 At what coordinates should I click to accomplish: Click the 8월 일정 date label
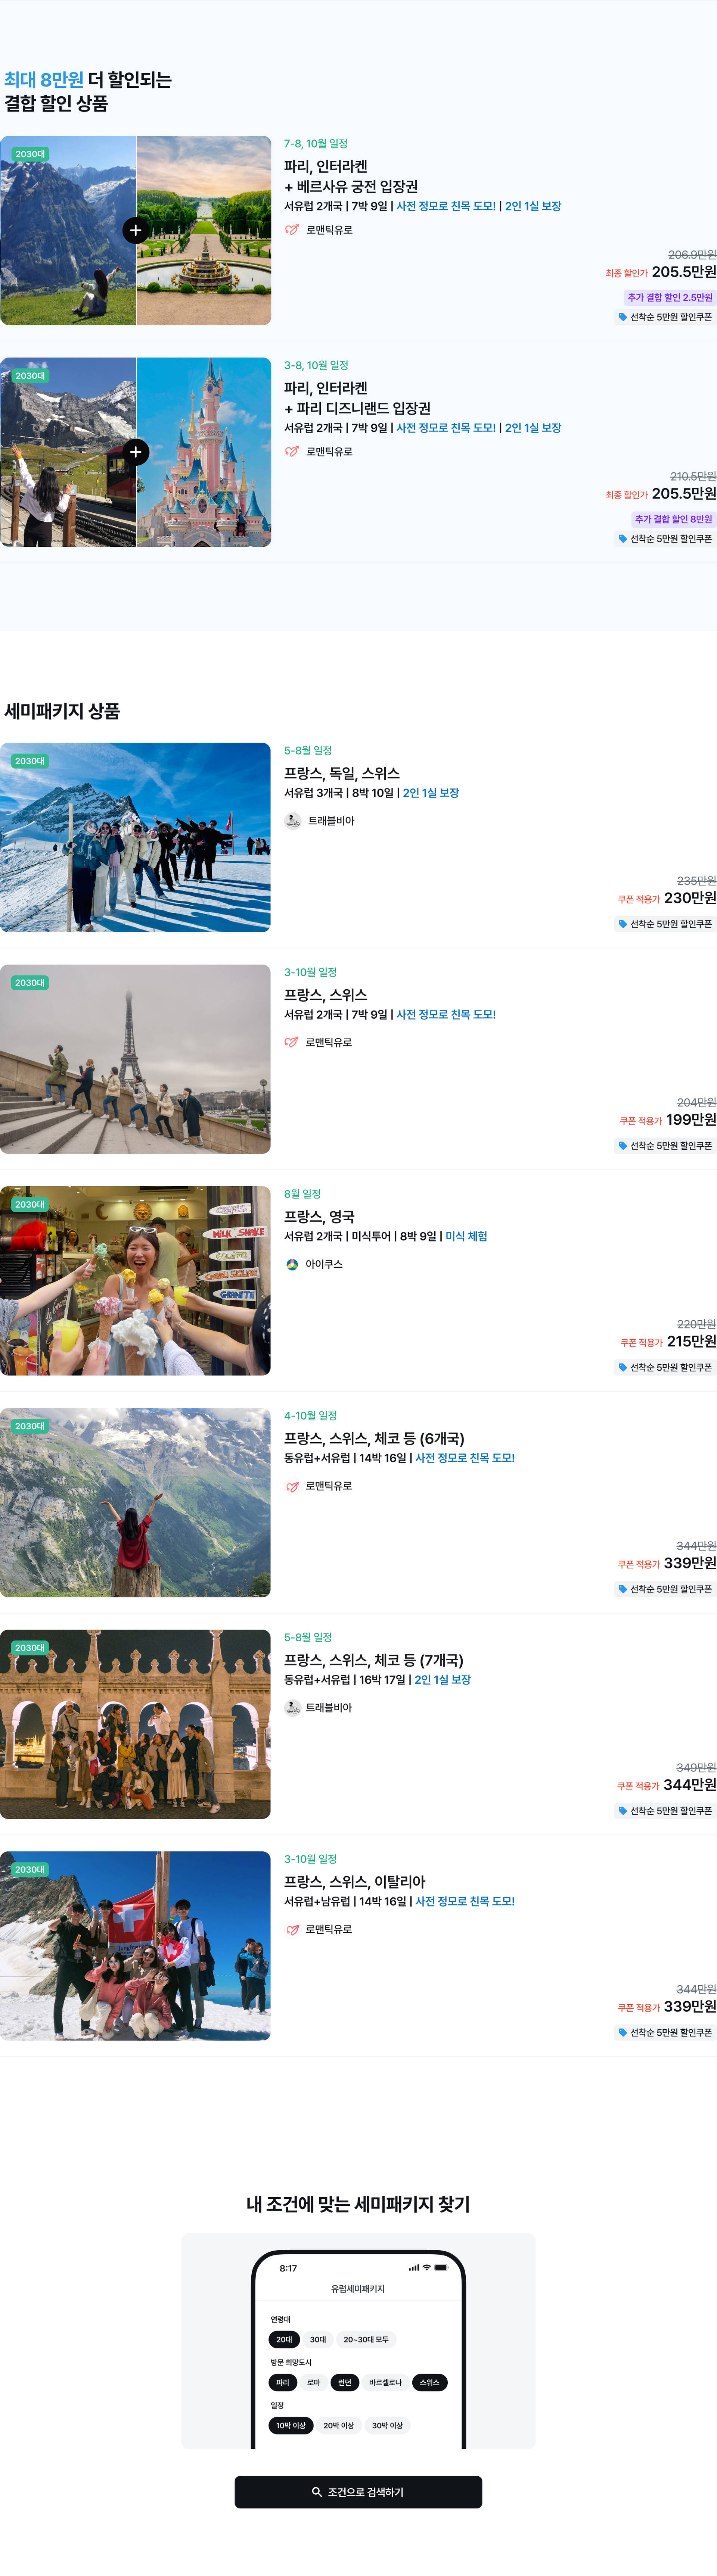tap(302, 1194)
